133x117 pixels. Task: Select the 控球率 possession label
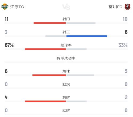pos(66,45)
